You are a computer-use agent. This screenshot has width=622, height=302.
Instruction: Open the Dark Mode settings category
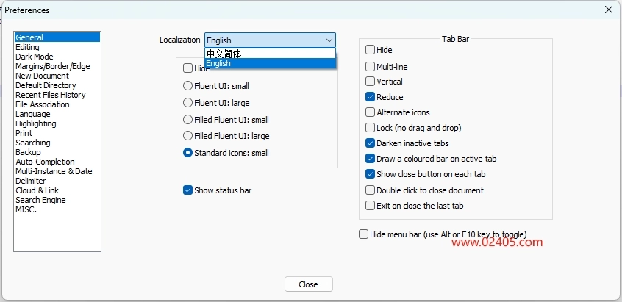[x=35, y=57]
